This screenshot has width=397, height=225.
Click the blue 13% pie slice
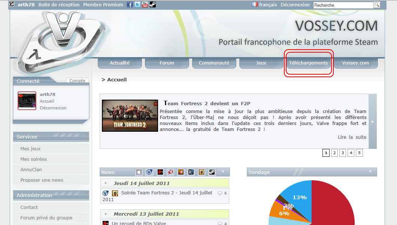300,198
